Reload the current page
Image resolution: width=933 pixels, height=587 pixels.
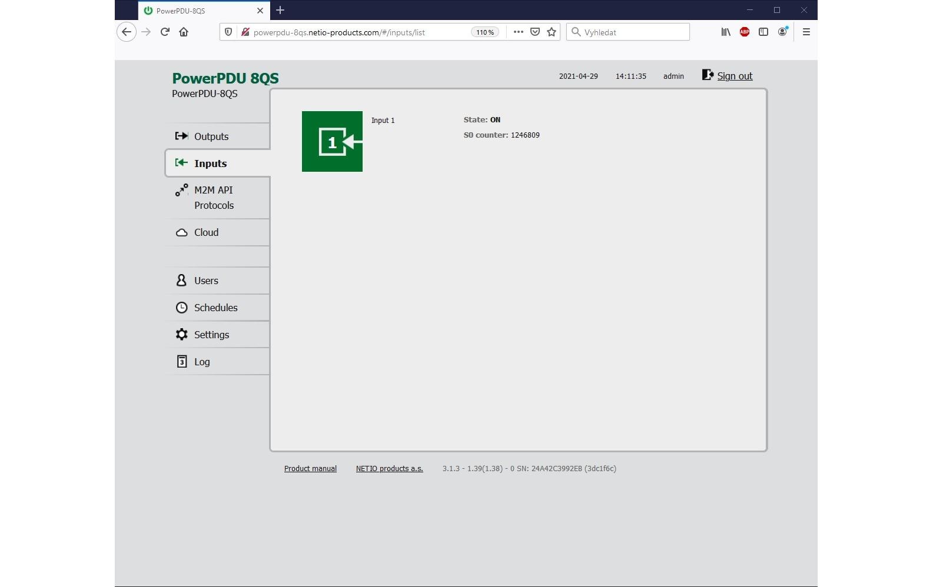[165, 32]
